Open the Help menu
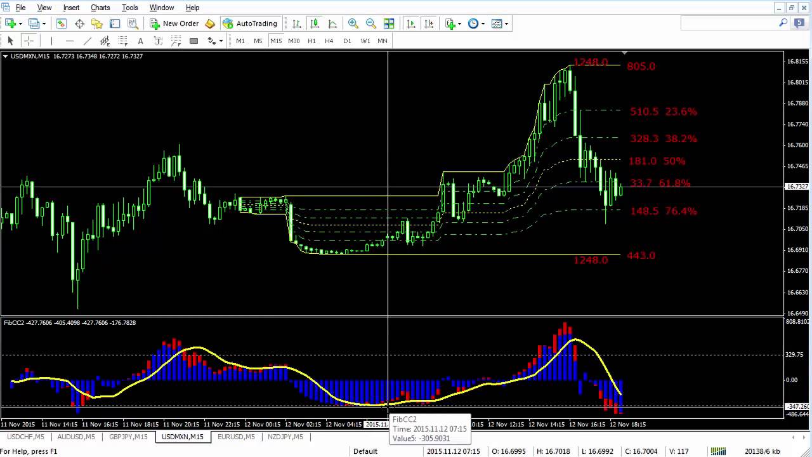This screenshot has width=812, height=457. (192, 8)
